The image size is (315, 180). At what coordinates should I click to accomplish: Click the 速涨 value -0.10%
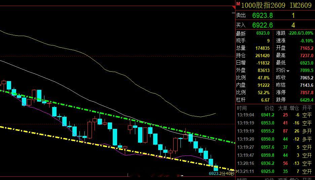point(307,41)
